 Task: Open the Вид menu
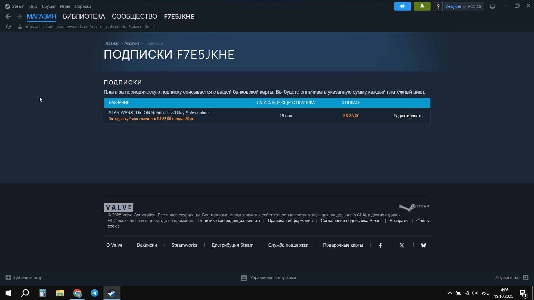[x=33, y=6]
